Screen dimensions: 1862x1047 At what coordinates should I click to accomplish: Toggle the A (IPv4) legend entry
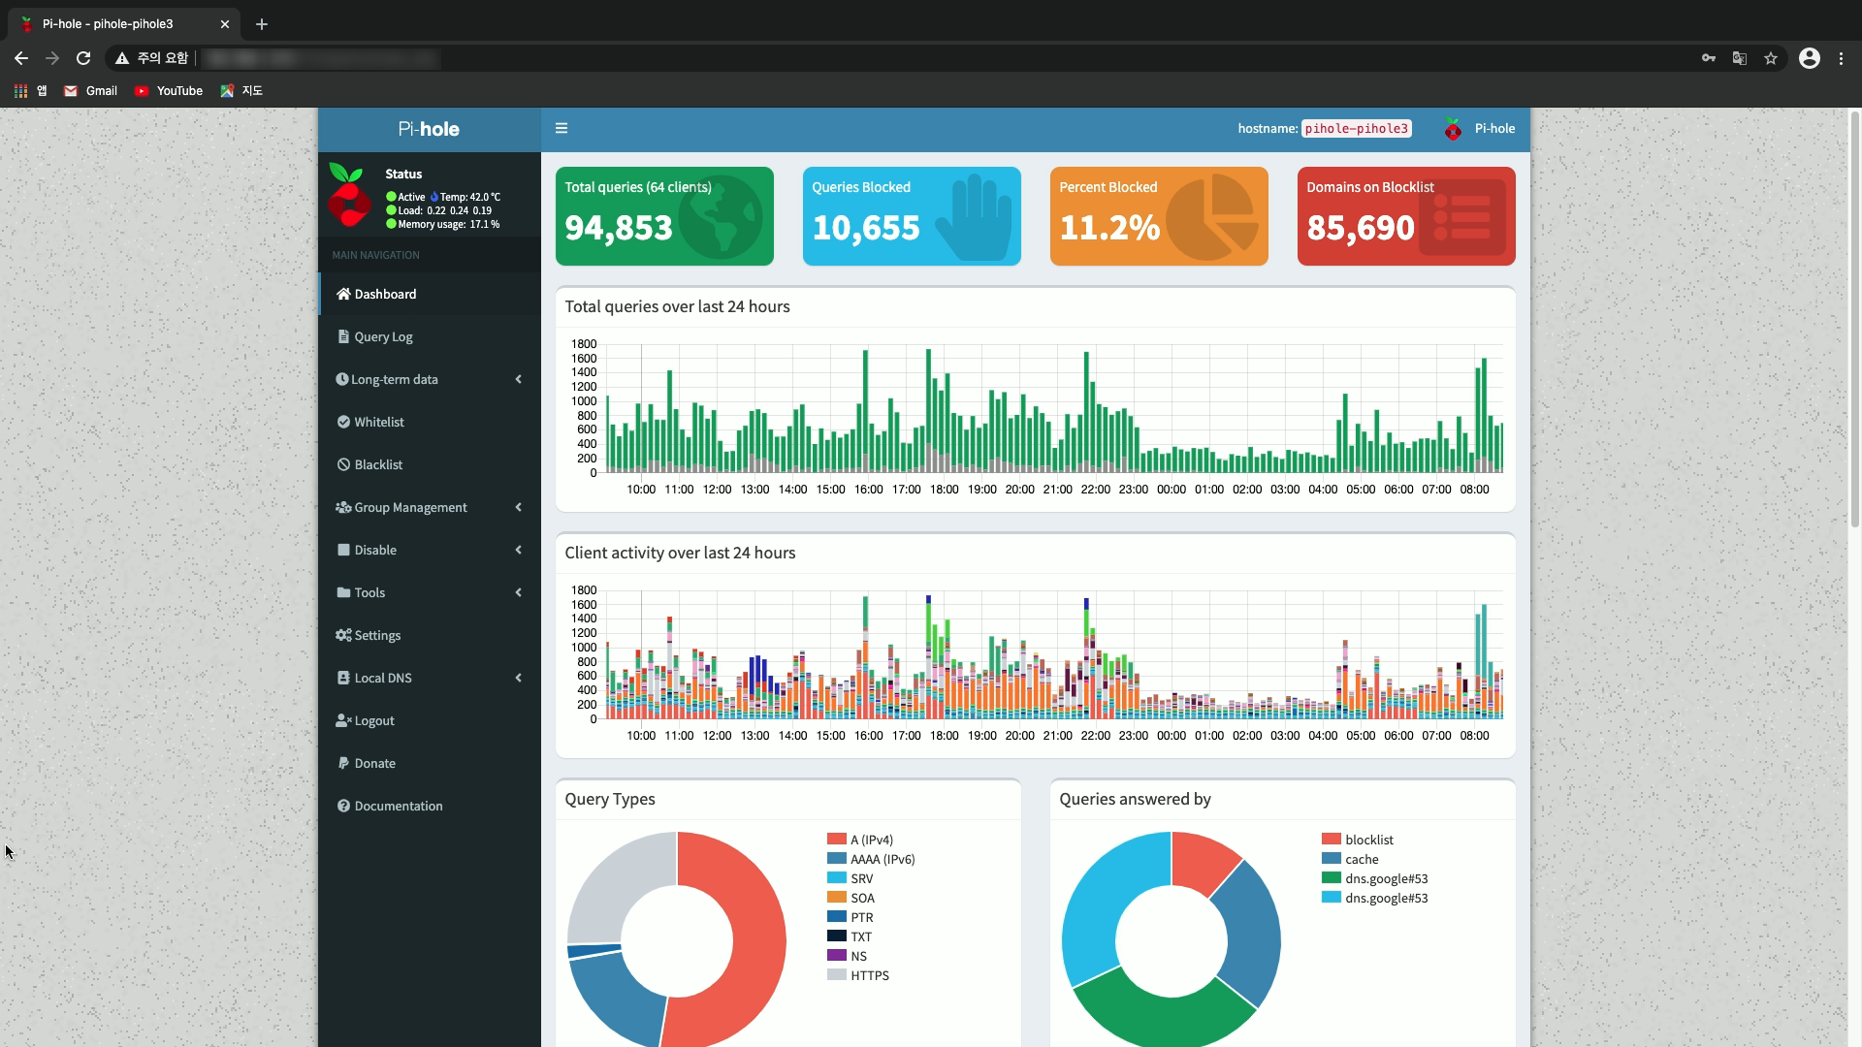(x=871, y=840)
